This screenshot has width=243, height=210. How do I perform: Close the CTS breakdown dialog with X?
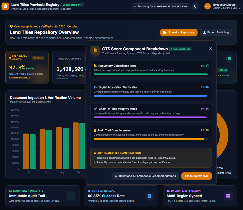point(210,49)
